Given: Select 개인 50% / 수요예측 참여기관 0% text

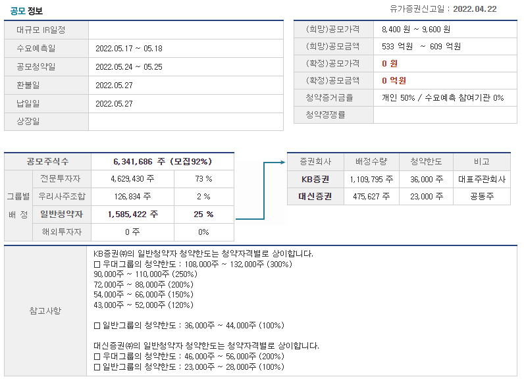Looking at the screenshot, I should (x=443, y=97).
